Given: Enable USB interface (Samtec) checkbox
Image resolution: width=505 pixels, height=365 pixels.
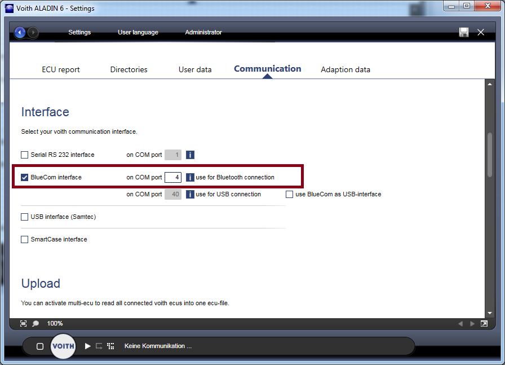Looking at the screenshot, I should coord(24,217).
